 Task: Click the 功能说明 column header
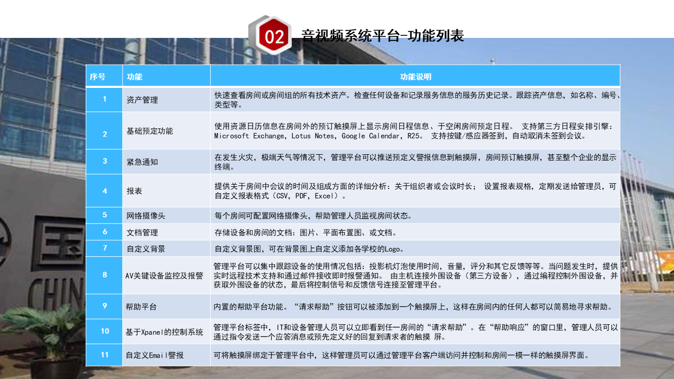[415, 77]
